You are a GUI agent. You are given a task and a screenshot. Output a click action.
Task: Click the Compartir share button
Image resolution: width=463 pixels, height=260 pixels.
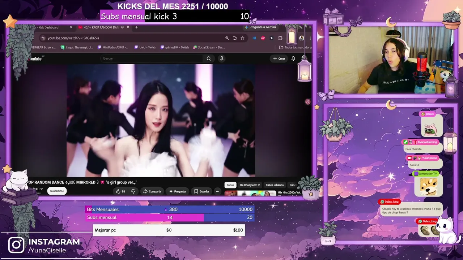pos(152,191)
